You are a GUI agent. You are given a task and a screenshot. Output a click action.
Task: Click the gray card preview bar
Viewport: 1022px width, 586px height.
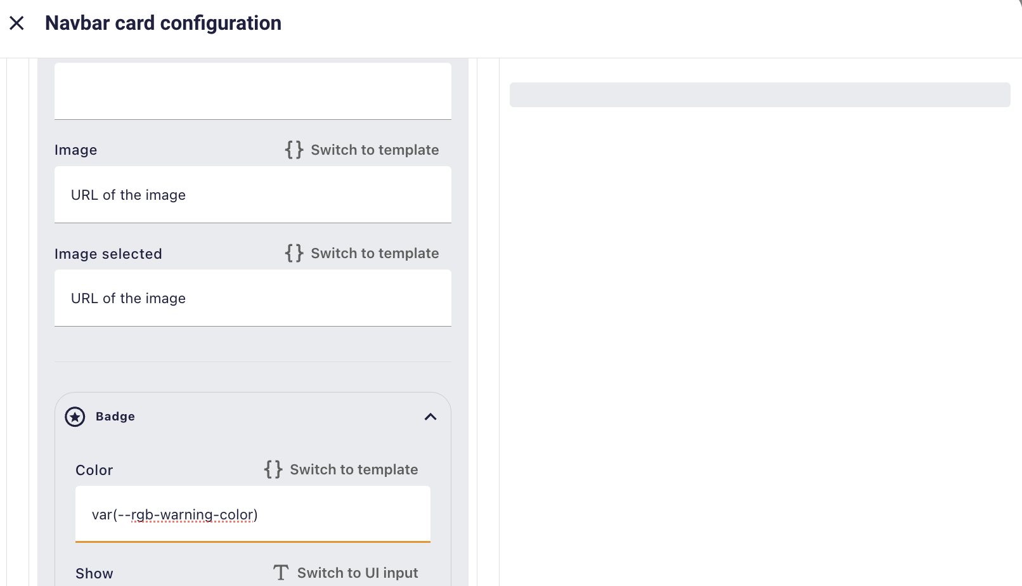[760, 94]
